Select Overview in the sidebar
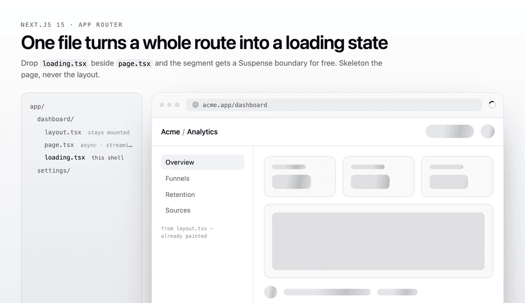This screenshot has width=525, height=303. click(203, 163)
